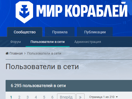Click the home icon in breadcrumbs
Screen dimensions: 132x99
click(x=7, y=53)
